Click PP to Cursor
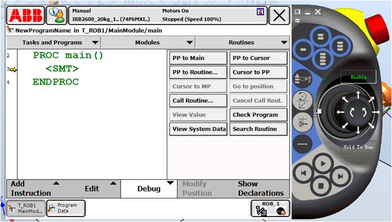This screenshot has height=222, width=392. pyautogui.click(x=259, y=58)
